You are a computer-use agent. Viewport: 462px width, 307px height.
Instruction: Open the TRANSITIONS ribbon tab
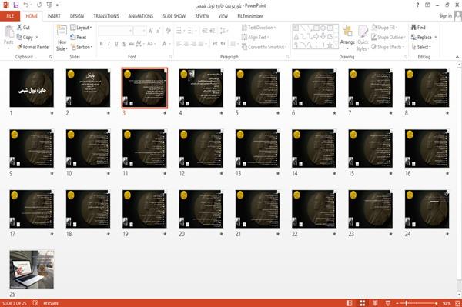(106, 16)
